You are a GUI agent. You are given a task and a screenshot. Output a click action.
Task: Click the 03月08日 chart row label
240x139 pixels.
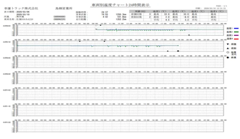7,58
